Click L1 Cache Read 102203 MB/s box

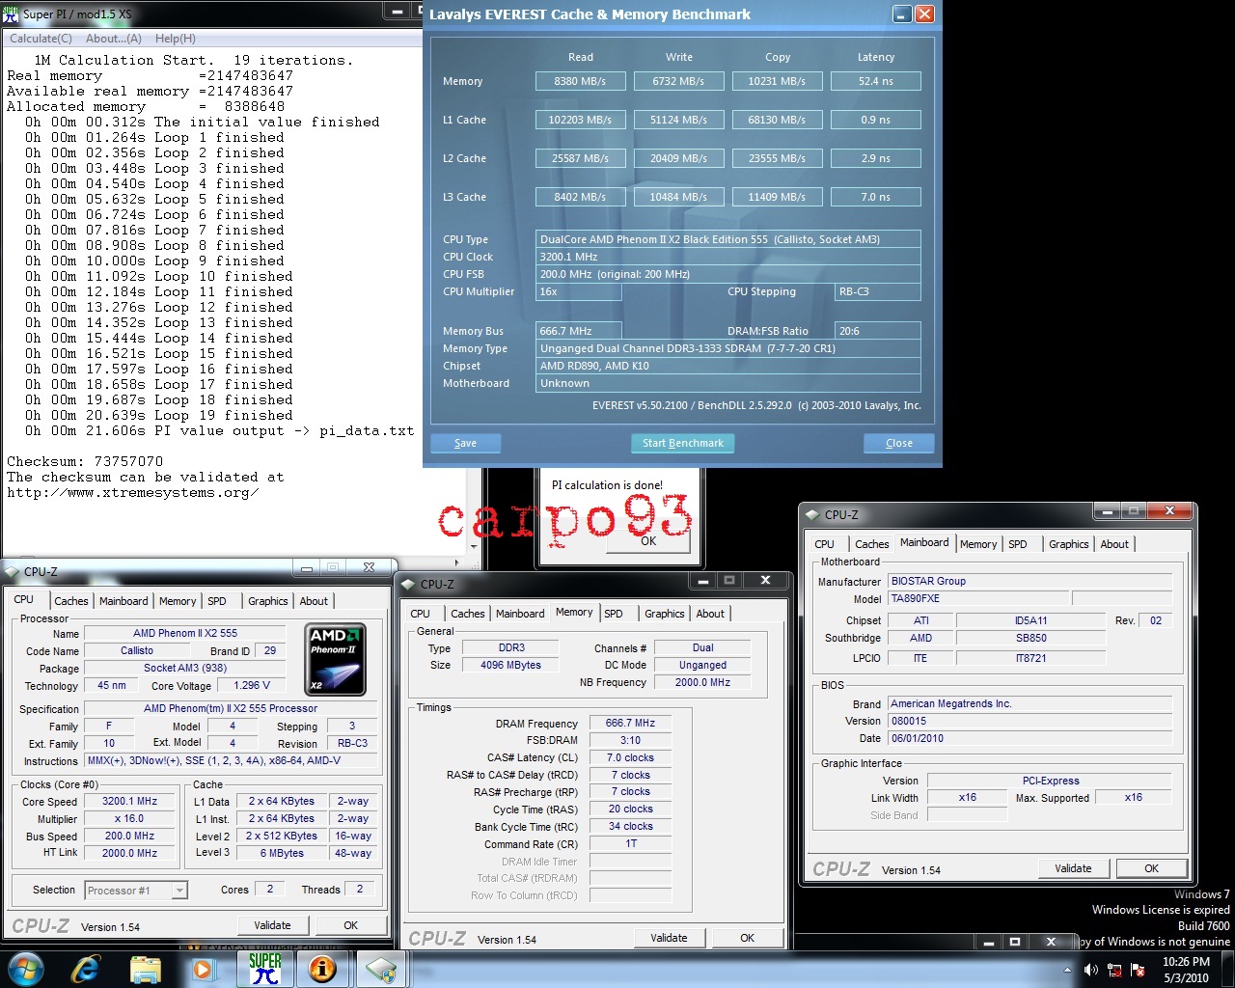click(580, 120)
